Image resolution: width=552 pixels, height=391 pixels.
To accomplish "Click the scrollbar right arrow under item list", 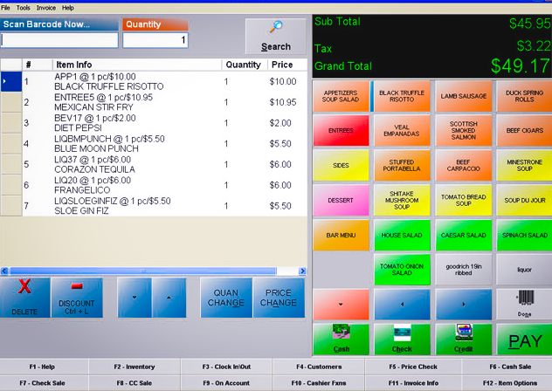I will coord(302,271).
